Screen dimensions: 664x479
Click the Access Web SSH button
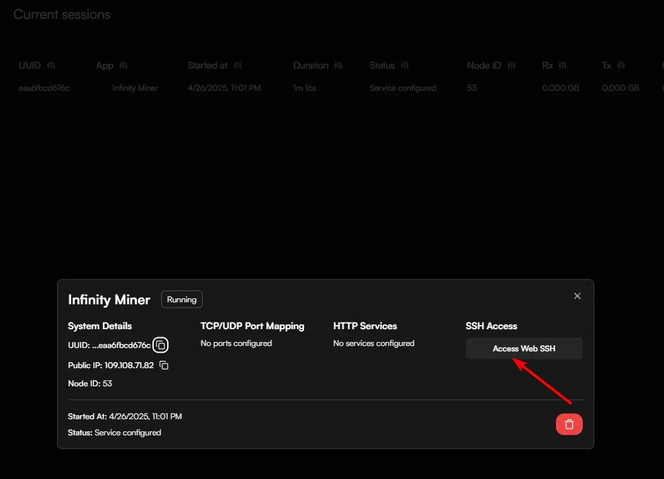coord(524,349)
